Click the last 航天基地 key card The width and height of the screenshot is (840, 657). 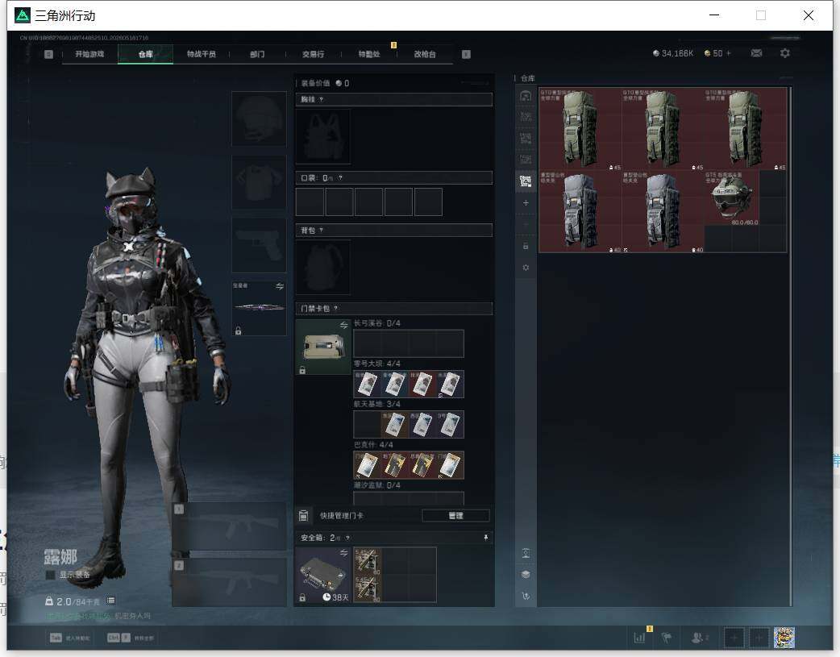(x=450, y=424)
